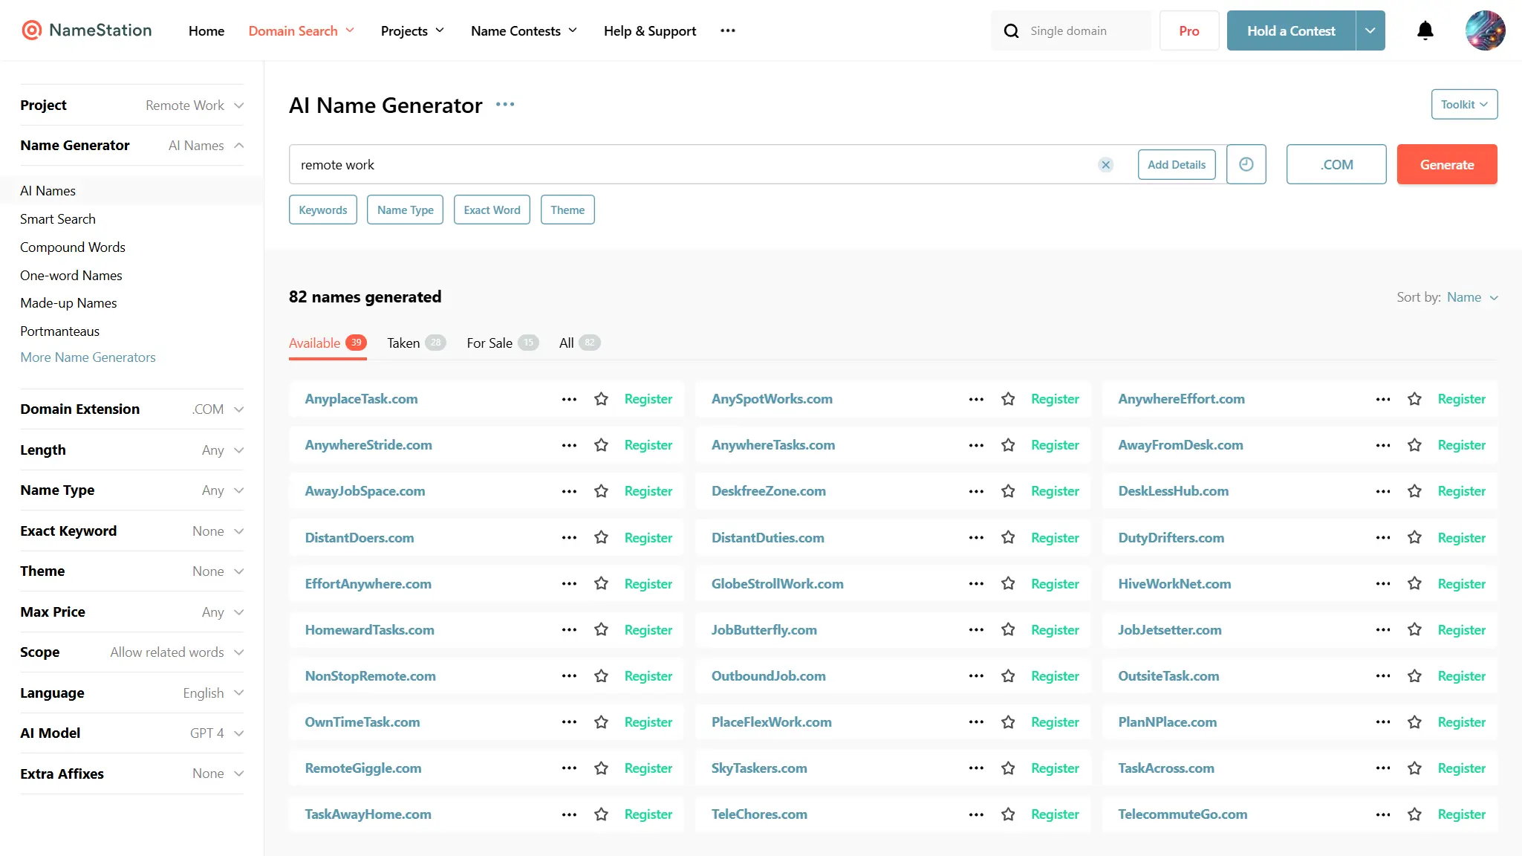Click Register for SkyTaskers.com
The height and width of the screenshot is (856, 1522).
pyautogui.click(x=1054, y=768)
